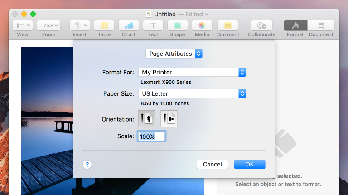This screenshot has height=195, width=348.
Task: Switch to the Format inspector
Action: point(295,25)
